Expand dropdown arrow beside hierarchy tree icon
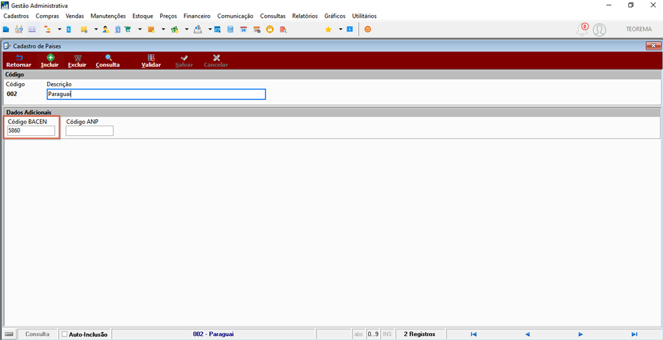 pyautogui.click(x=59, y=29)
